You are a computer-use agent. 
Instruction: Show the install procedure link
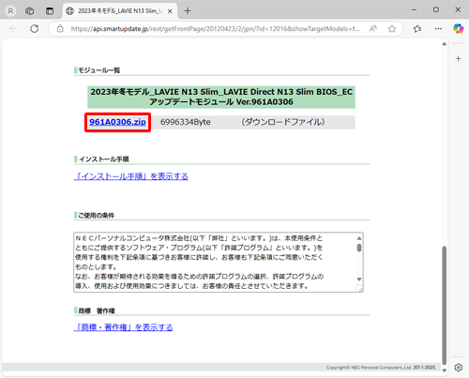(131, 176)
